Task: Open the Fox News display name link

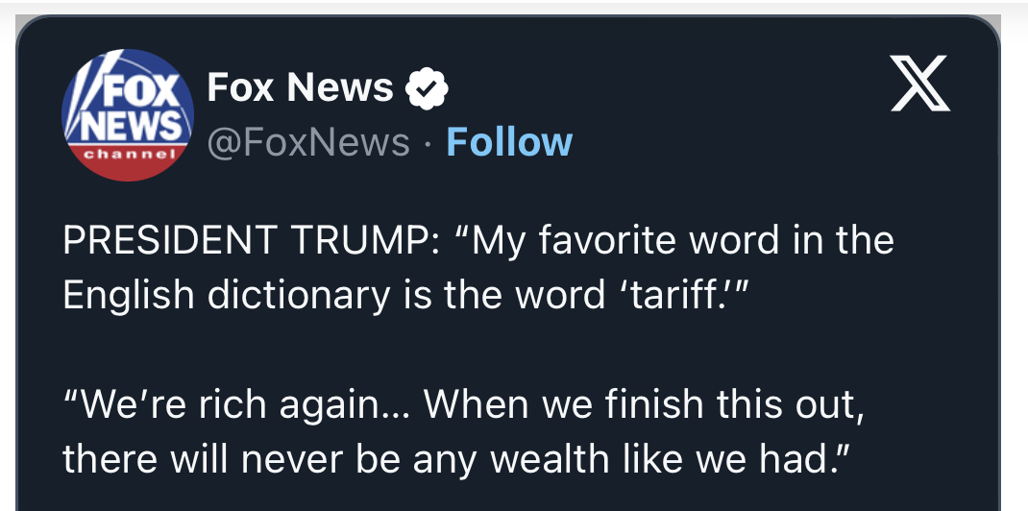Action: point(300,88)
